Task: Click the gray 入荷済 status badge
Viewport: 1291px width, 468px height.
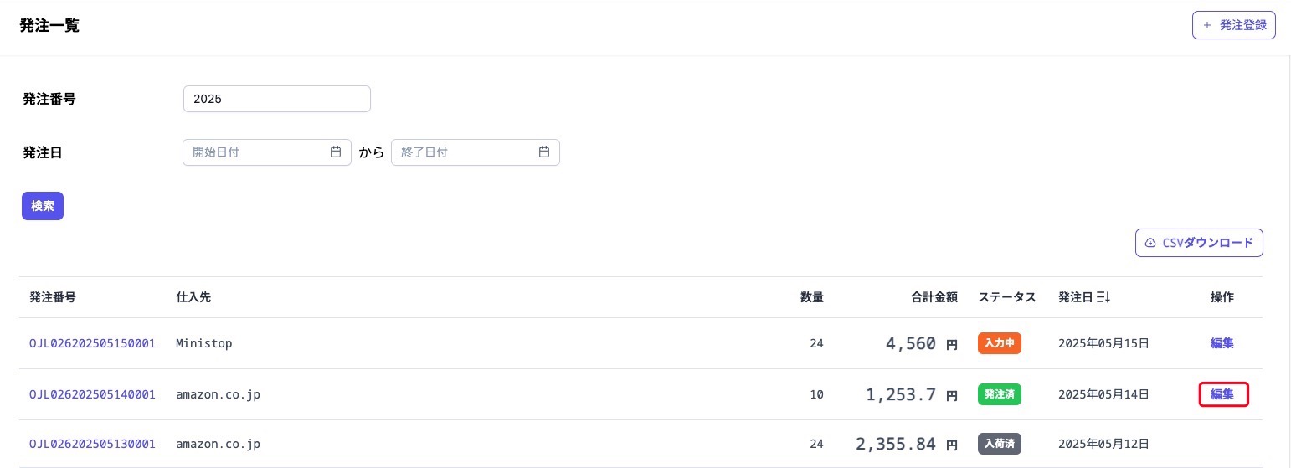Action: (999, 444)
